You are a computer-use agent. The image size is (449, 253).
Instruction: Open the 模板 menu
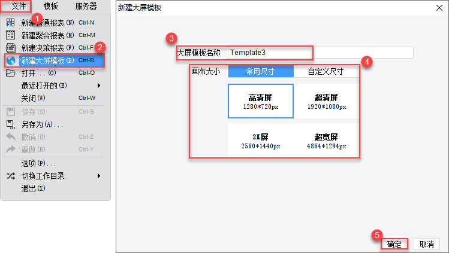coord(51,6)
